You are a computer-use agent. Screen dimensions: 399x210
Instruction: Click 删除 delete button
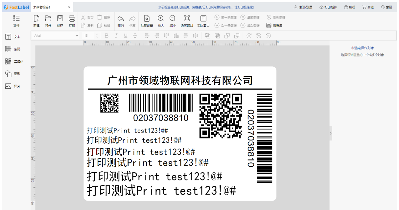(x=104, y=17)
